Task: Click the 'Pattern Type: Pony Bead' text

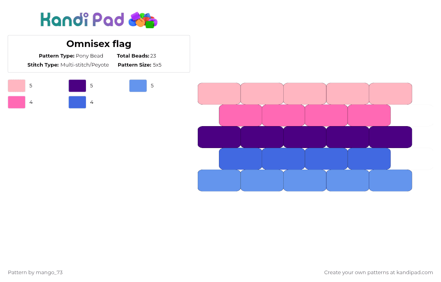Action: 71,56
